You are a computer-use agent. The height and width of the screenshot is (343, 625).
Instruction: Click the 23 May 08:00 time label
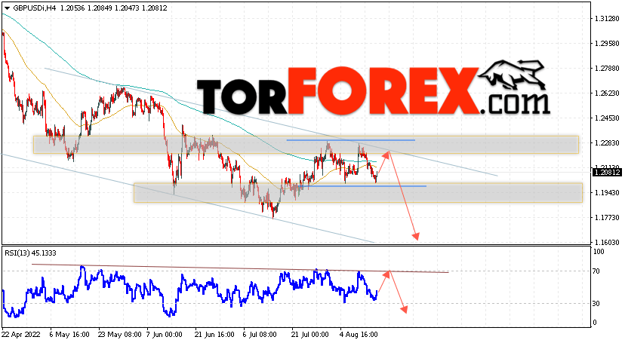coord(119,335)
